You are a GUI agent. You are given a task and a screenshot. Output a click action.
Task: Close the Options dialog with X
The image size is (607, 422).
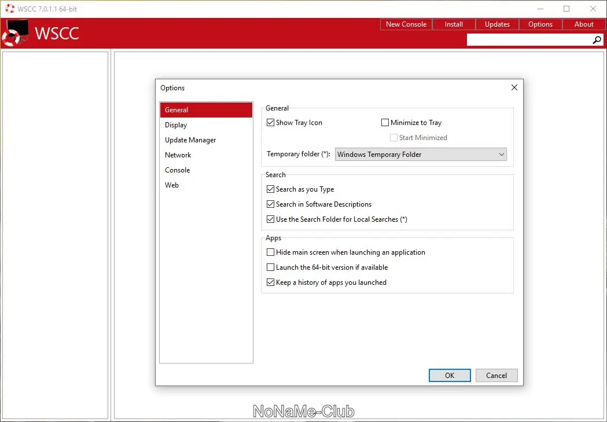(514, 87)
